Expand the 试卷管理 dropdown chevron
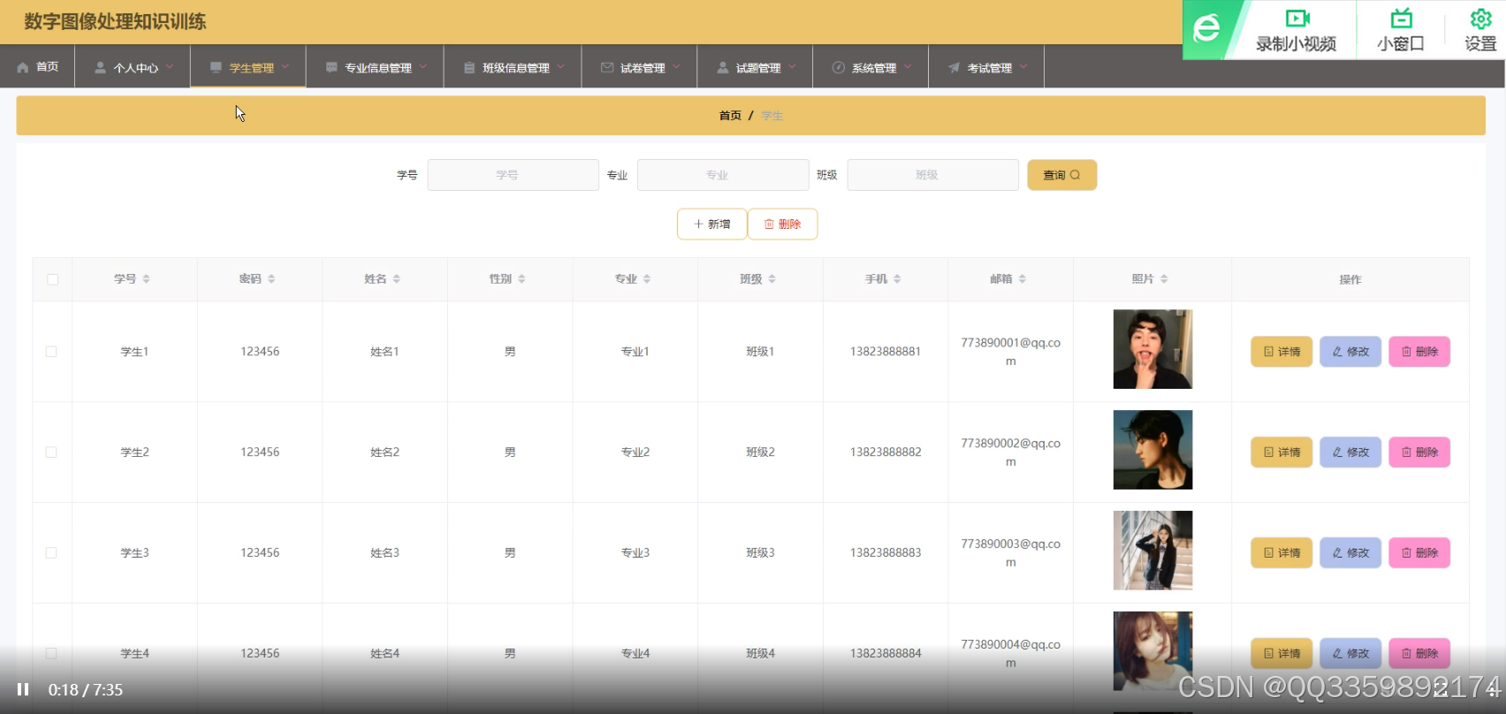Screen dimensions: 1506x714 677,66
